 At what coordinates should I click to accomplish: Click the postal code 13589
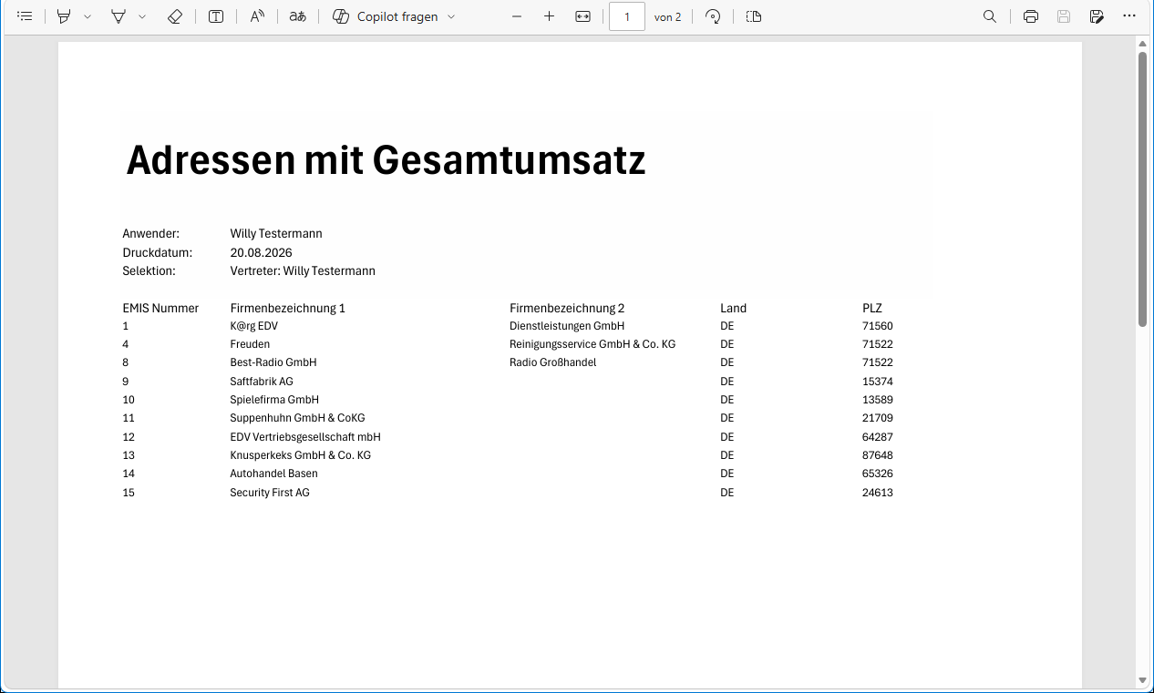pos(878,400)
